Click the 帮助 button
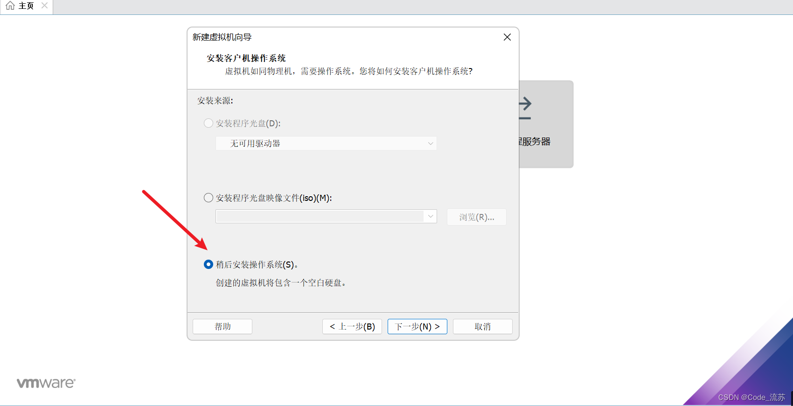This screenshot has width=793, height=406. coord(223,326)
